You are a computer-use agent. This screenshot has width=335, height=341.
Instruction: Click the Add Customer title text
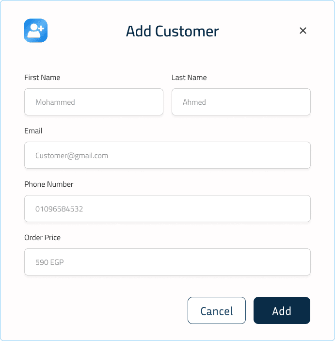pyautogui.click(x=172, y=32)
